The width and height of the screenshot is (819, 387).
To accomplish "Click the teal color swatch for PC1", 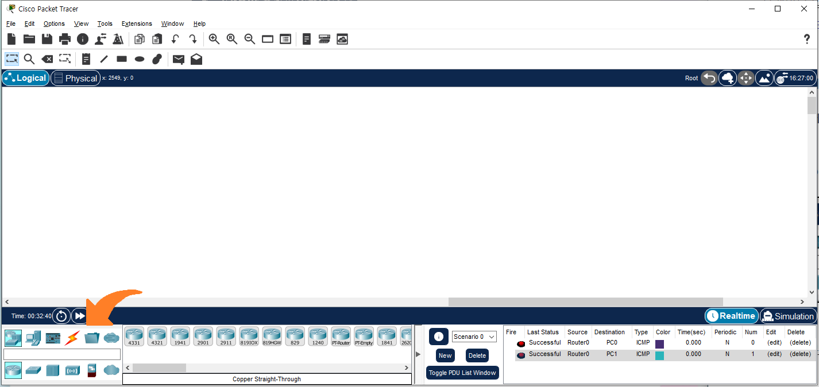I will (x=659, y=355).
